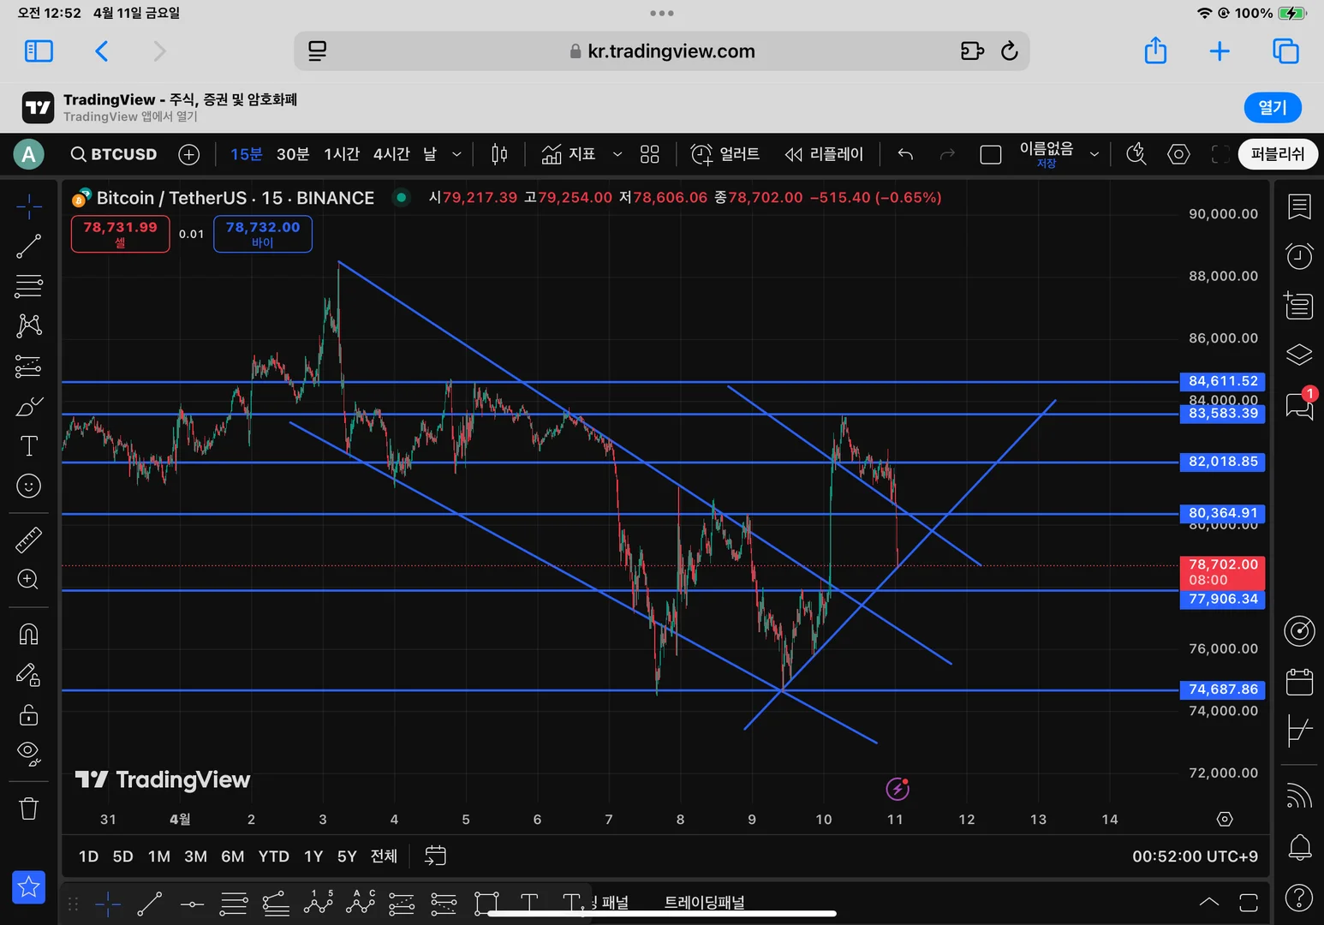
Task: Click the 78,732.00 buy button
Action: tap(263, 234)
